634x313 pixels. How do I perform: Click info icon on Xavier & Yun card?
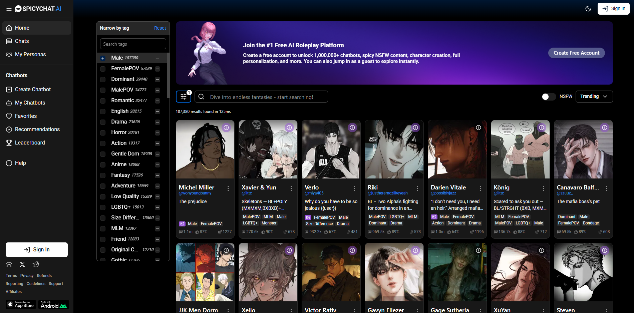(x=289, y=128)
